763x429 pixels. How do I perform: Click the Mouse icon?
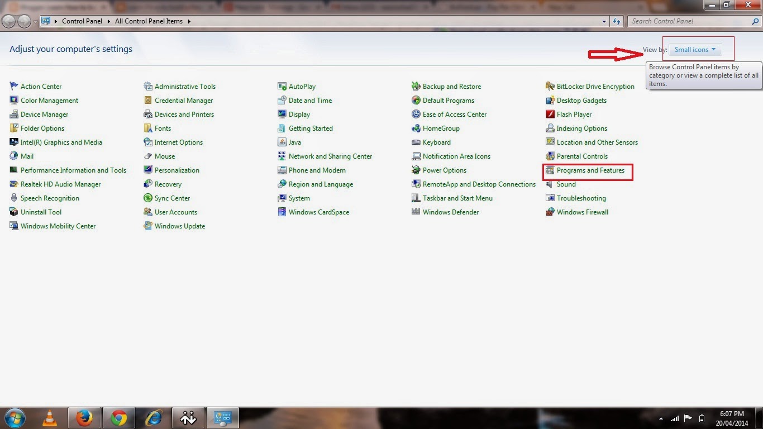click(148, 156)
